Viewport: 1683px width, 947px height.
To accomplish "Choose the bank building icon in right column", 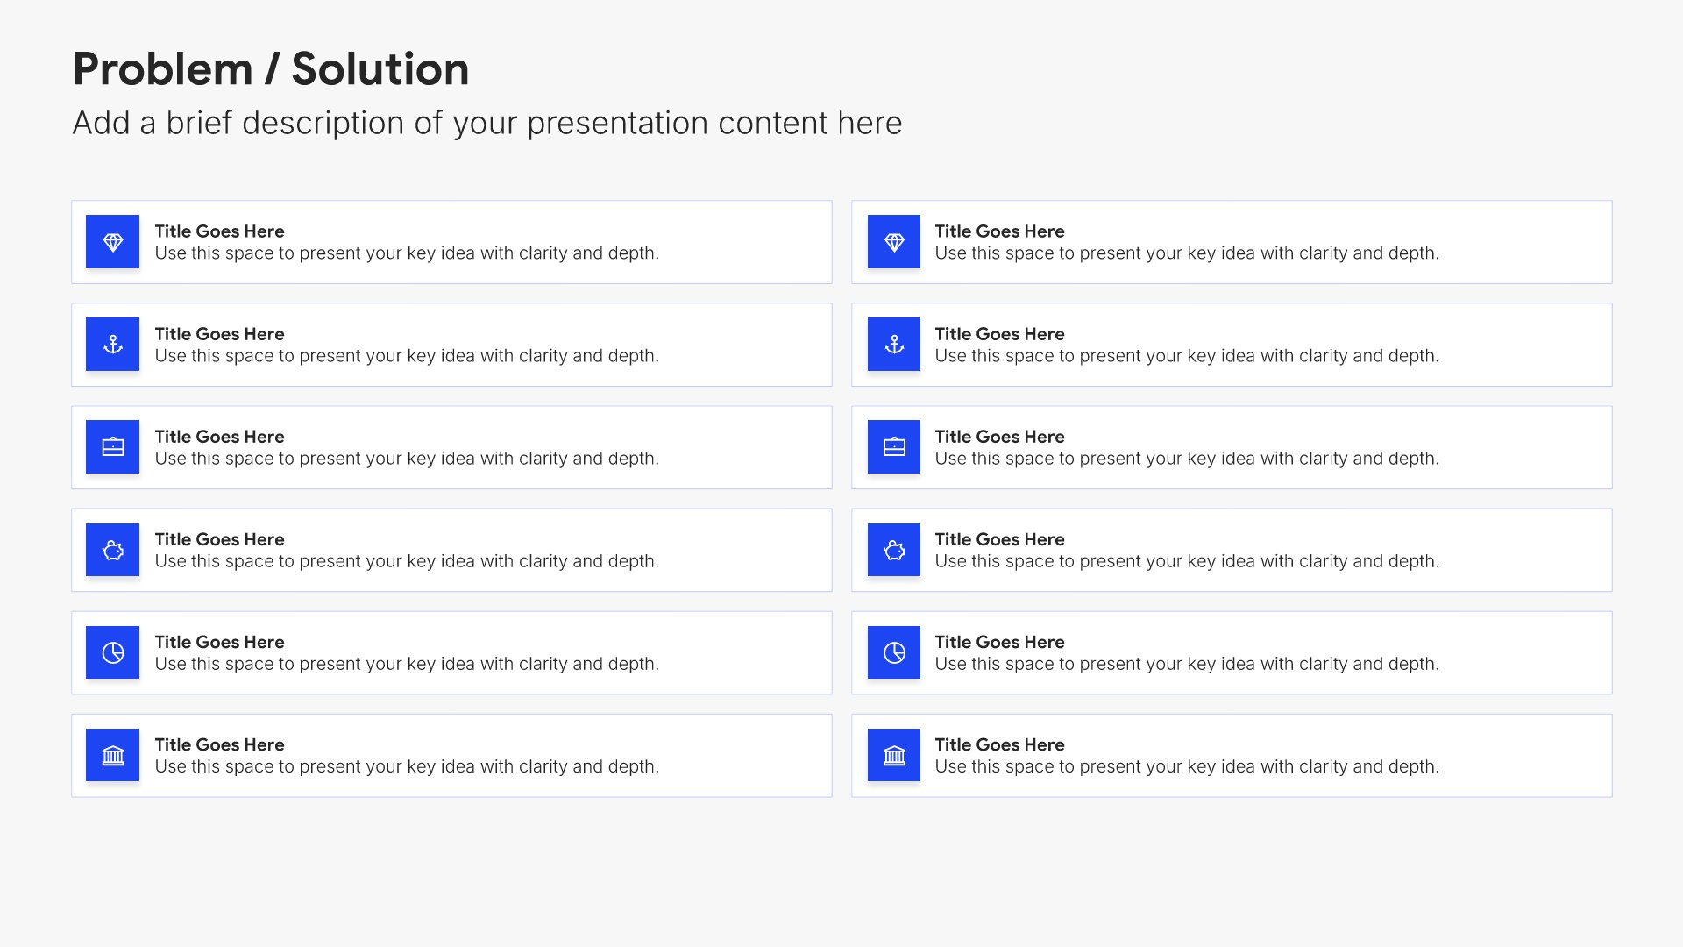I will click(893, 755).
